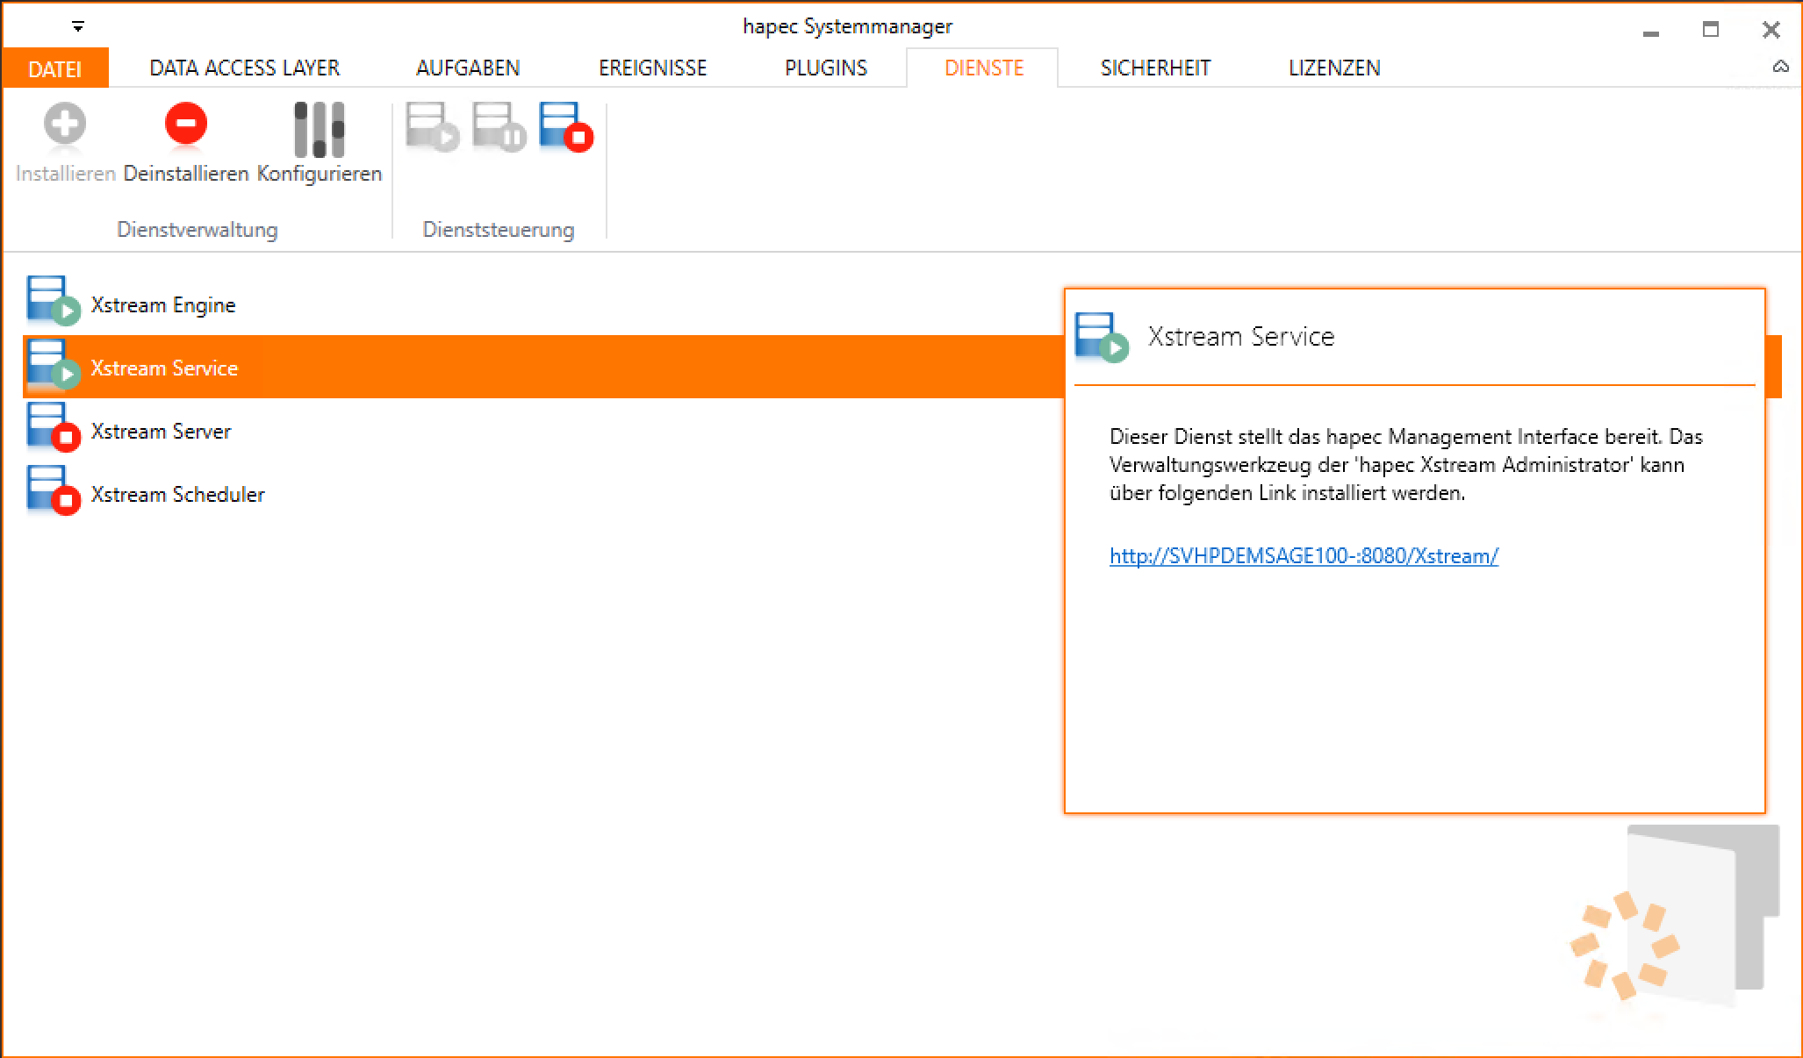This screenshot has height=1058, width=1803.
Task: Open Konfigurieren sliders icon
Action: (x=319, y=129)
